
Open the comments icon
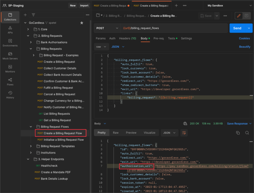pos(246,16)
